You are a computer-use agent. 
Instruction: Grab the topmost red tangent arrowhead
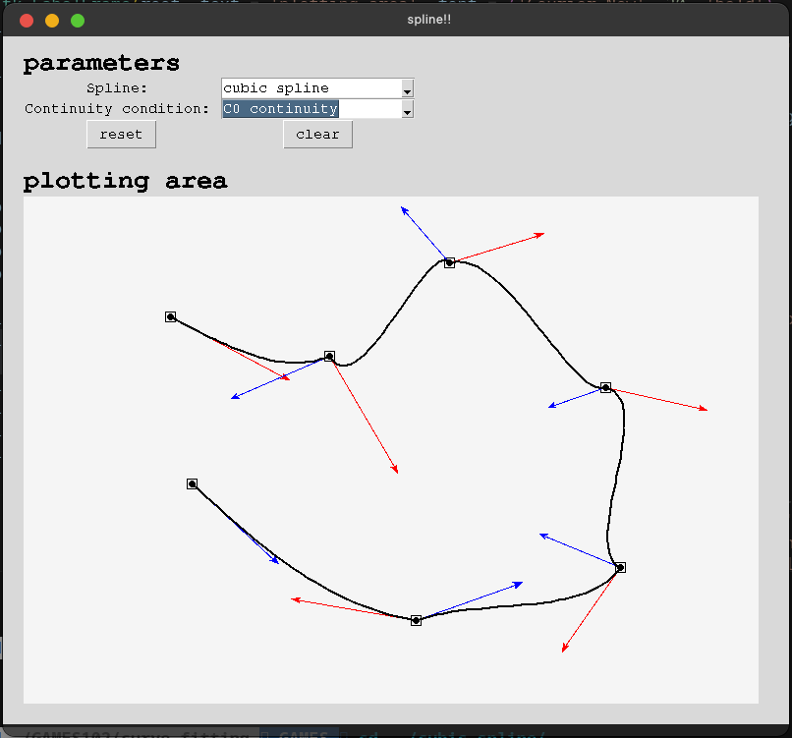click(542, 234)
